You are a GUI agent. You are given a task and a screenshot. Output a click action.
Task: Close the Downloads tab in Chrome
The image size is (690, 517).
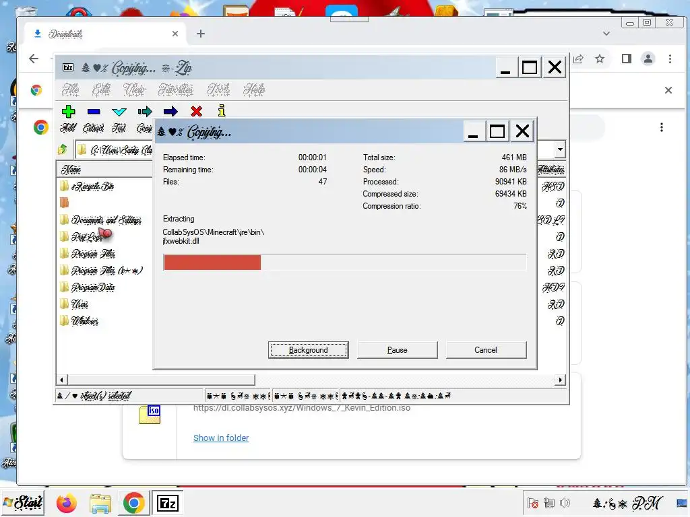pos(175,34)
